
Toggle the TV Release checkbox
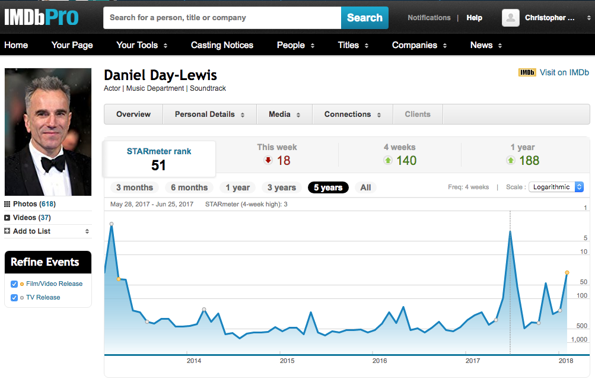coord(14,298)
